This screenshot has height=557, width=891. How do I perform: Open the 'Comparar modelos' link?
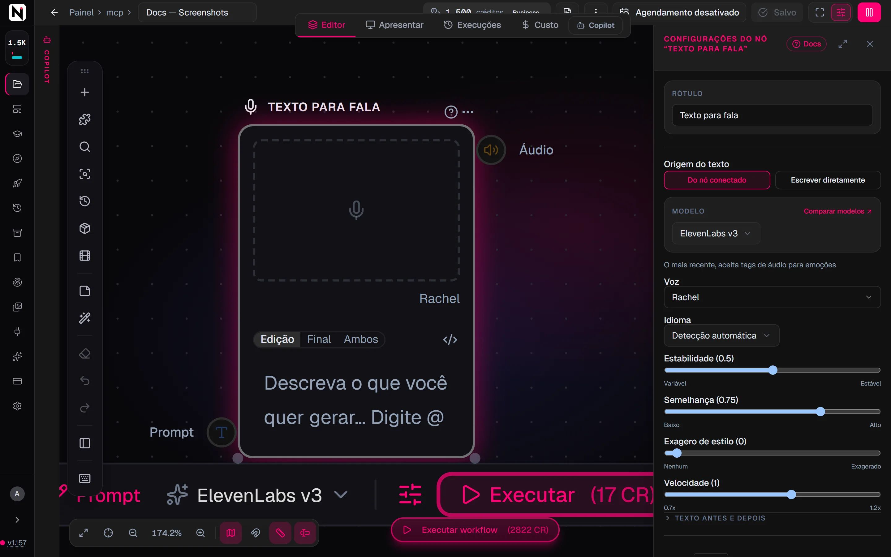pos(837,211)
